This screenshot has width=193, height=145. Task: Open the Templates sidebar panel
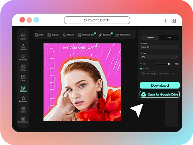[x=23, y=57]
